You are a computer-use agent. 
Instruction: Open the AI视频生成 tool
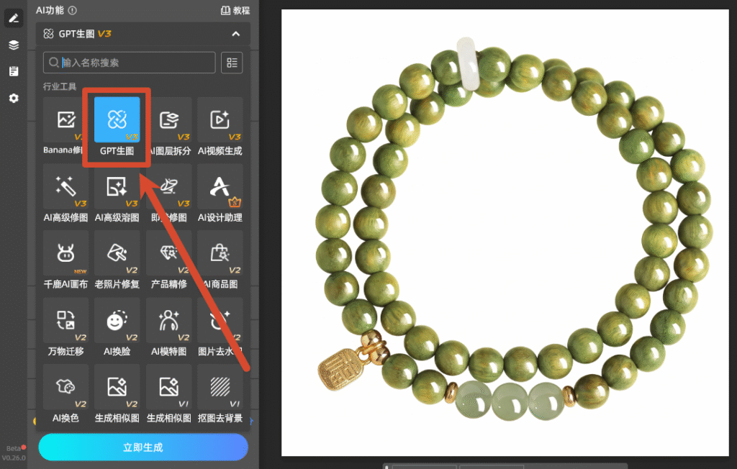[x=220, y=127]
